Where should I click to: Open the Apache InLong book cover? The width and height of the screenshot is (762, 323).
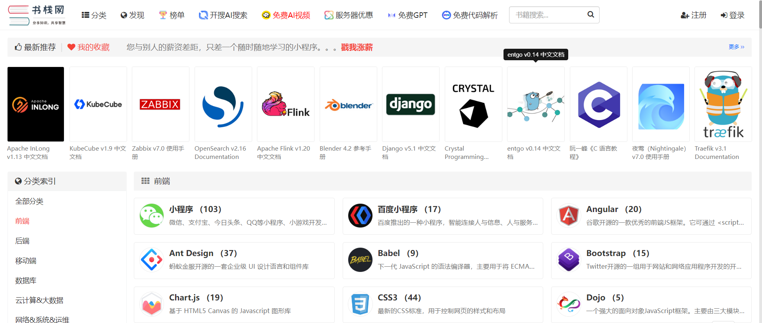pos(36,104)
